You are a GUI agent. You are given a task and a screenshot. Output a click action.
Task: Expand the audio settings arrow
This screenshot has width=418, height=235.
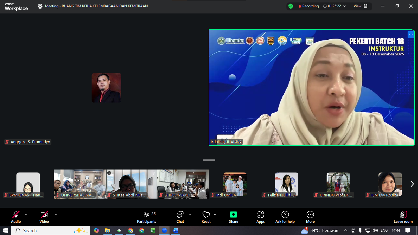26,214
